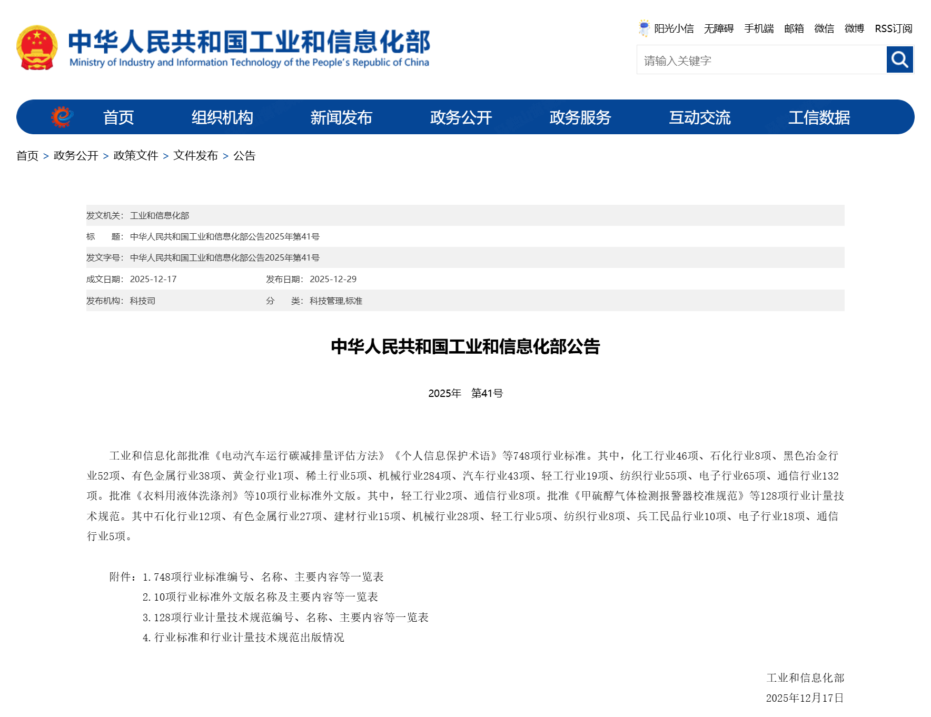Viewport: 931px width, 717px height.
Task: Open the 工信数据 navigation menu
Action: pos(820,117)
